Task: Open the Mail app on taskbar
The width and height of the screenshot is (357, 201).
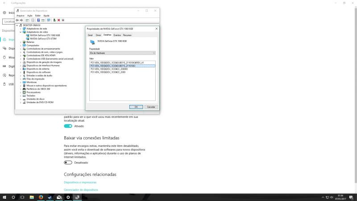Action: 59,197
